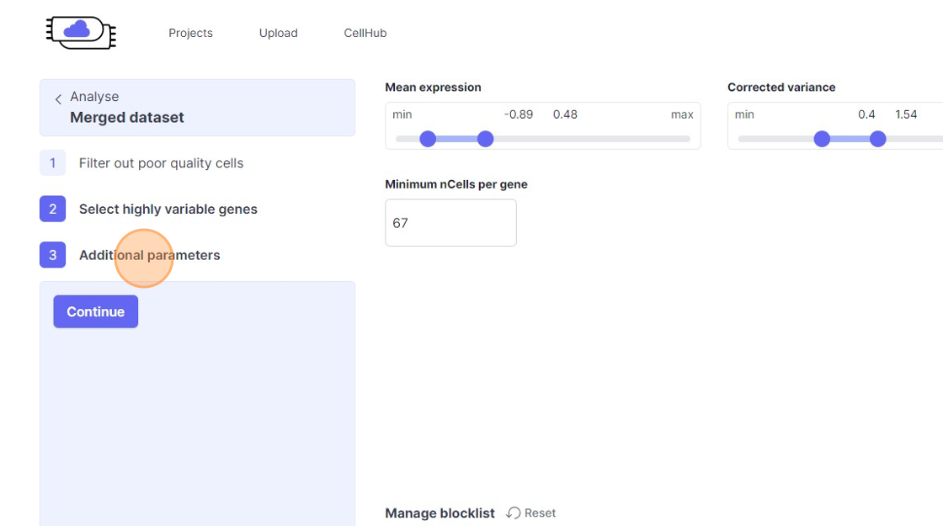The height and width of the screenshot is (526, 943).
Task: Go to the Upload page
Action: coord(279,33)
